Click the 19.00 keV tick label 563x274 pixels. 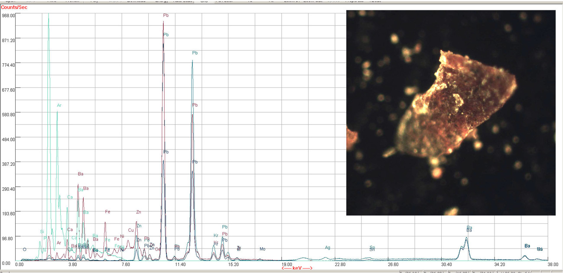[x=287, y=264]
